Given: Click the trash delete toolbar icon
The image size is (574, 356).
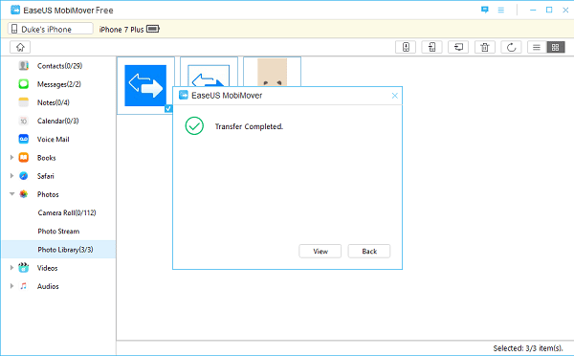Looking at the screenshot, I should (x=485, y=47).
